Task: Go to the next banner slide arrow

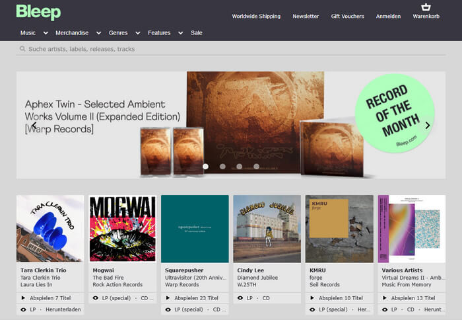Action: (427, 126)
